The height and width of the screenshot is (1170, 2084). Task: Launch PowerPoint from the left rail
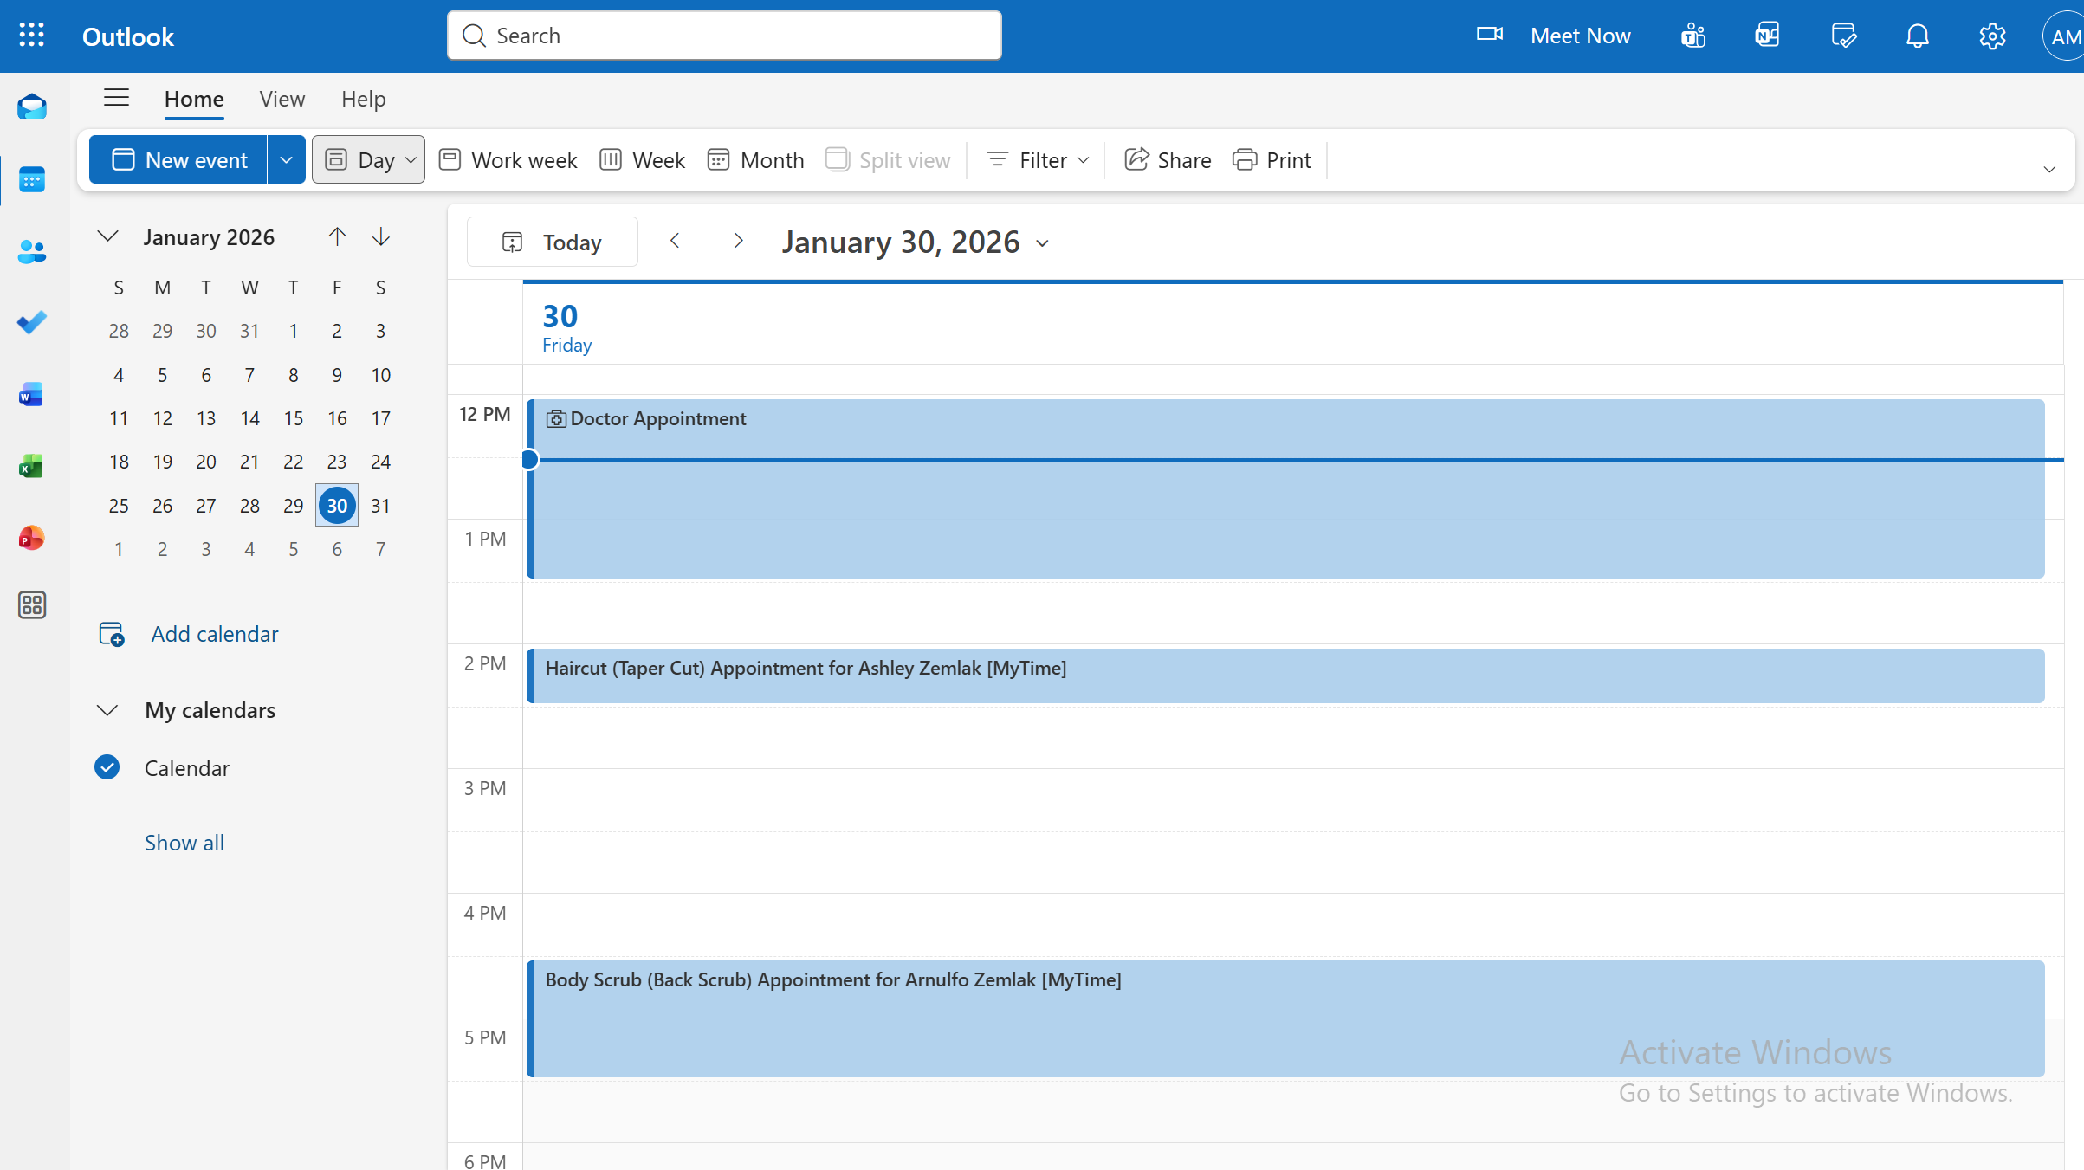(32, 539)
